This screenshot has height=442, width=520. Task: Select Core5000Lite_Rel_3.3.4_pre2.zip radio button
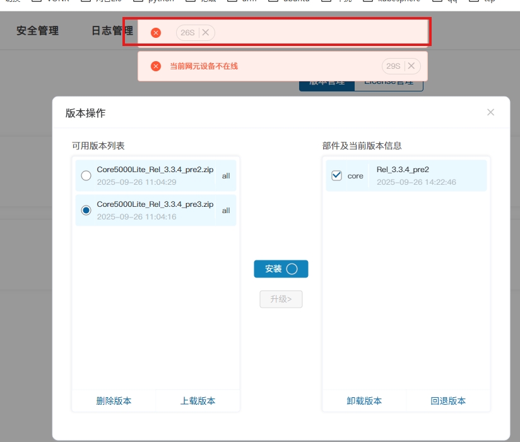click(x=86, y=176)
